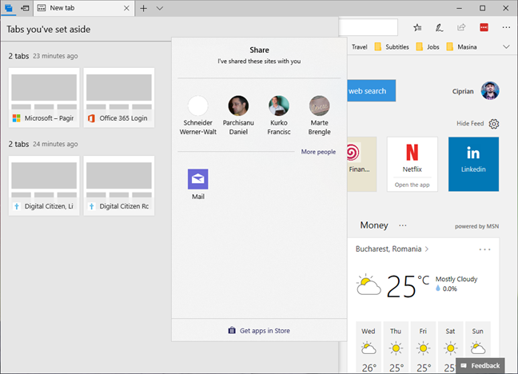
Task: Open the Travel favorites folder
Action: pos(360,47)
